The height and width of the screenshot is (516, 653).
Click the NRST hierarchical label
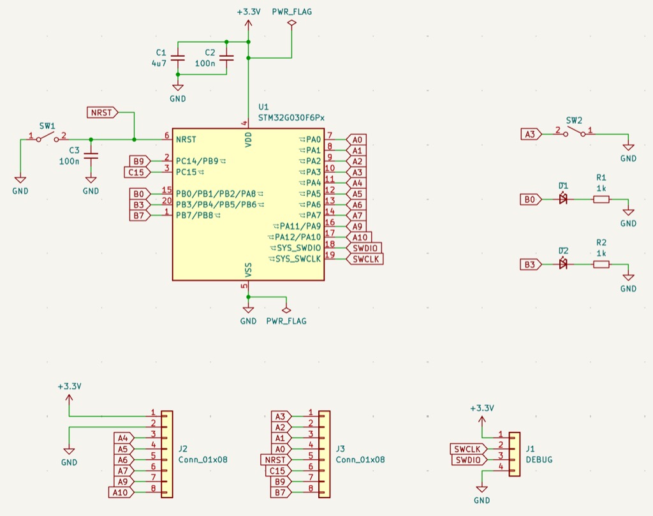click(x=102, y=112)
